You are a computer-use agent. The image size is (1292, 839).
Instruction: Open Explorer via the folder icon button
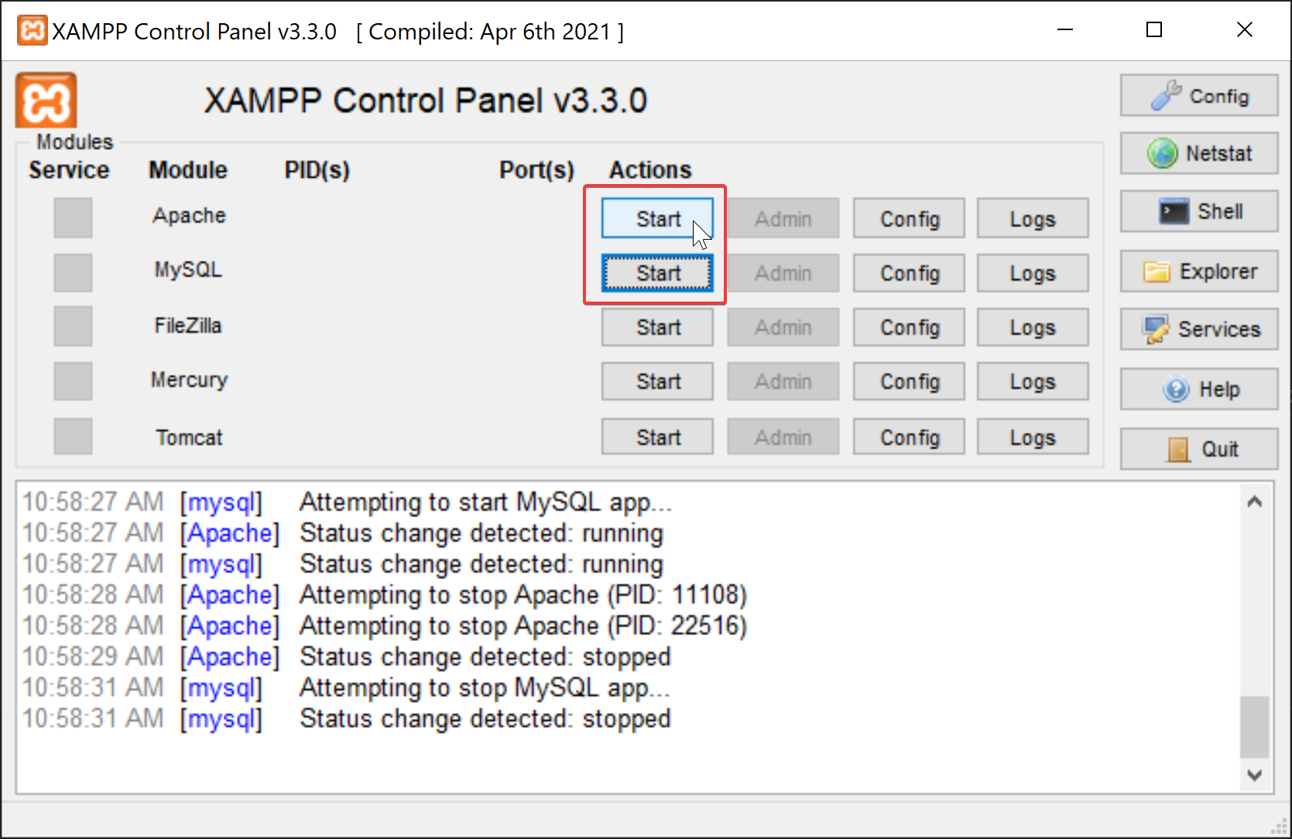(x=1198, y=271)
